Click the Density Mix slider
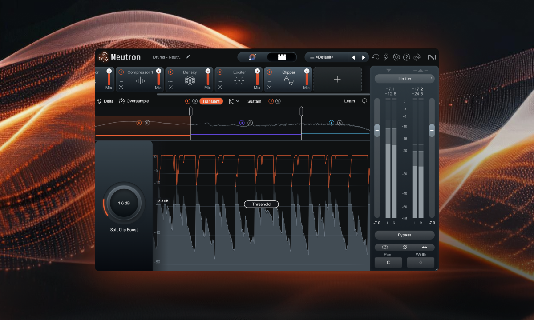This screenshot has width=534, height=320. 207,77
